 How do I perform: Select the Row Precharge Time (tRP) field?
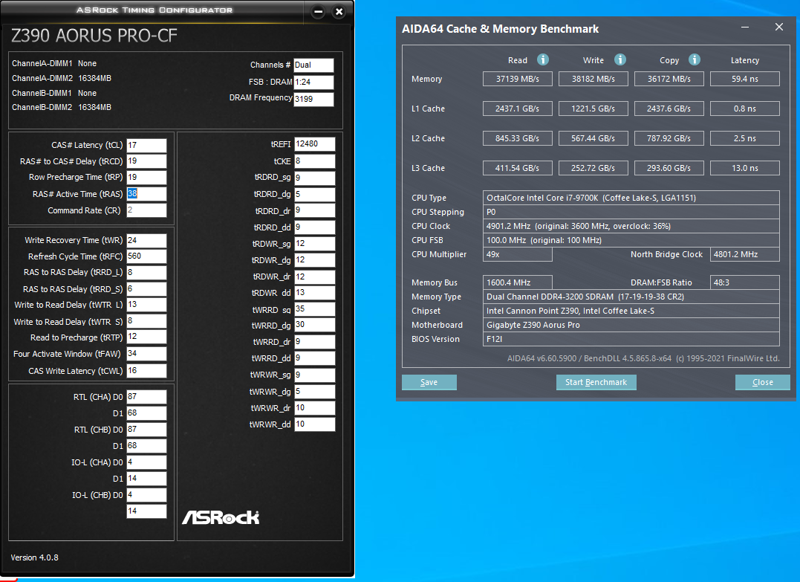pos(146,177)
